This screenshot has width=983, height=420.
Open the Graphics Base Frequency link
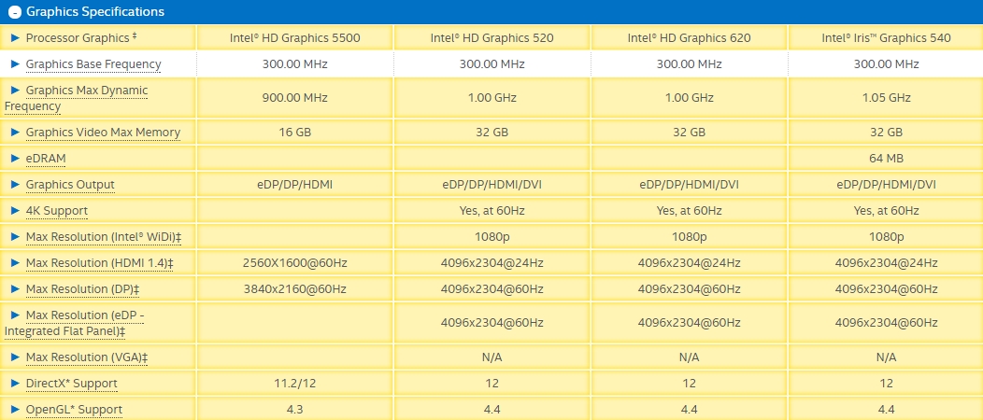[93, 64]
